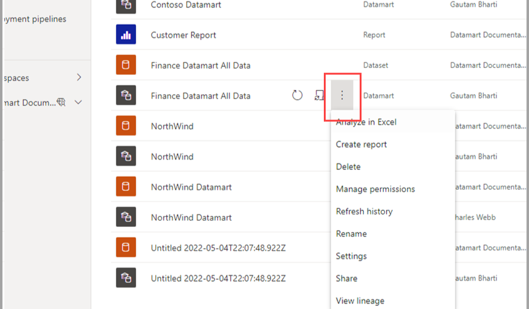The image size is (529, 309).
Task: Open Deployment pipelines in left navigation
Action: point(35,19)
